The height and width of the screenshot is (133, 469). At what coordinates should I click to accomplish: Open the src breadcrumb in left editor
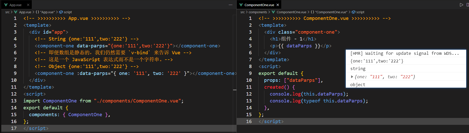(7, 12)
